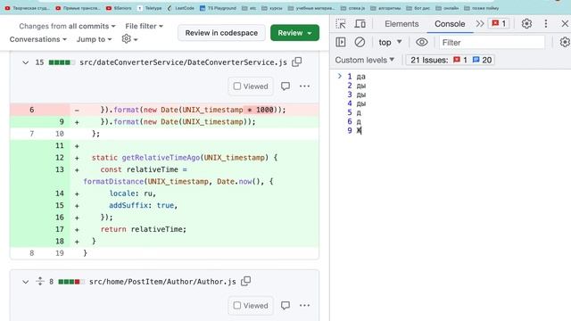Open green Review dropdown button
571x321 pixels.
coord(294,33)
